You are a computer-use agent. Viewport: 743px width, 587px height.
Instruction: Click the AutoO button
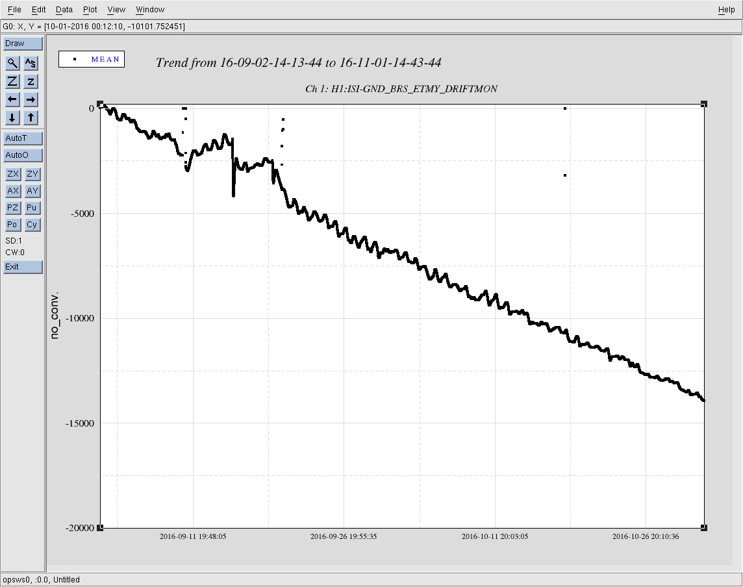click(x=23, y=155)
